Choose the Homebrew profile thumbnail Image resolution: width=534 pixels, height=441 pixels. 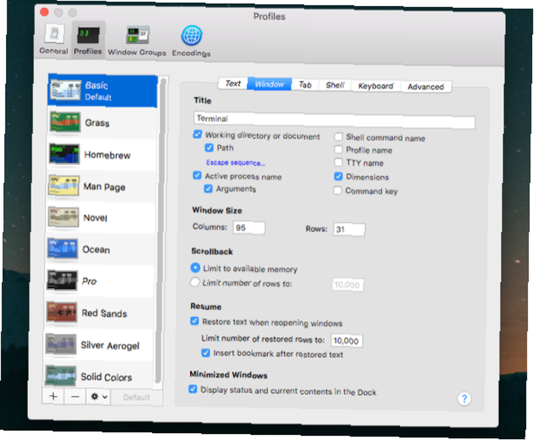65,154
